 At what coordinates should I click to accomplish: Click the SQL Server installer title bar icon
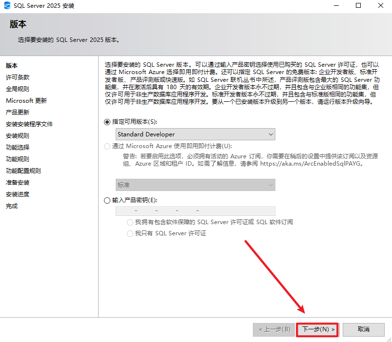pos(7,6)
